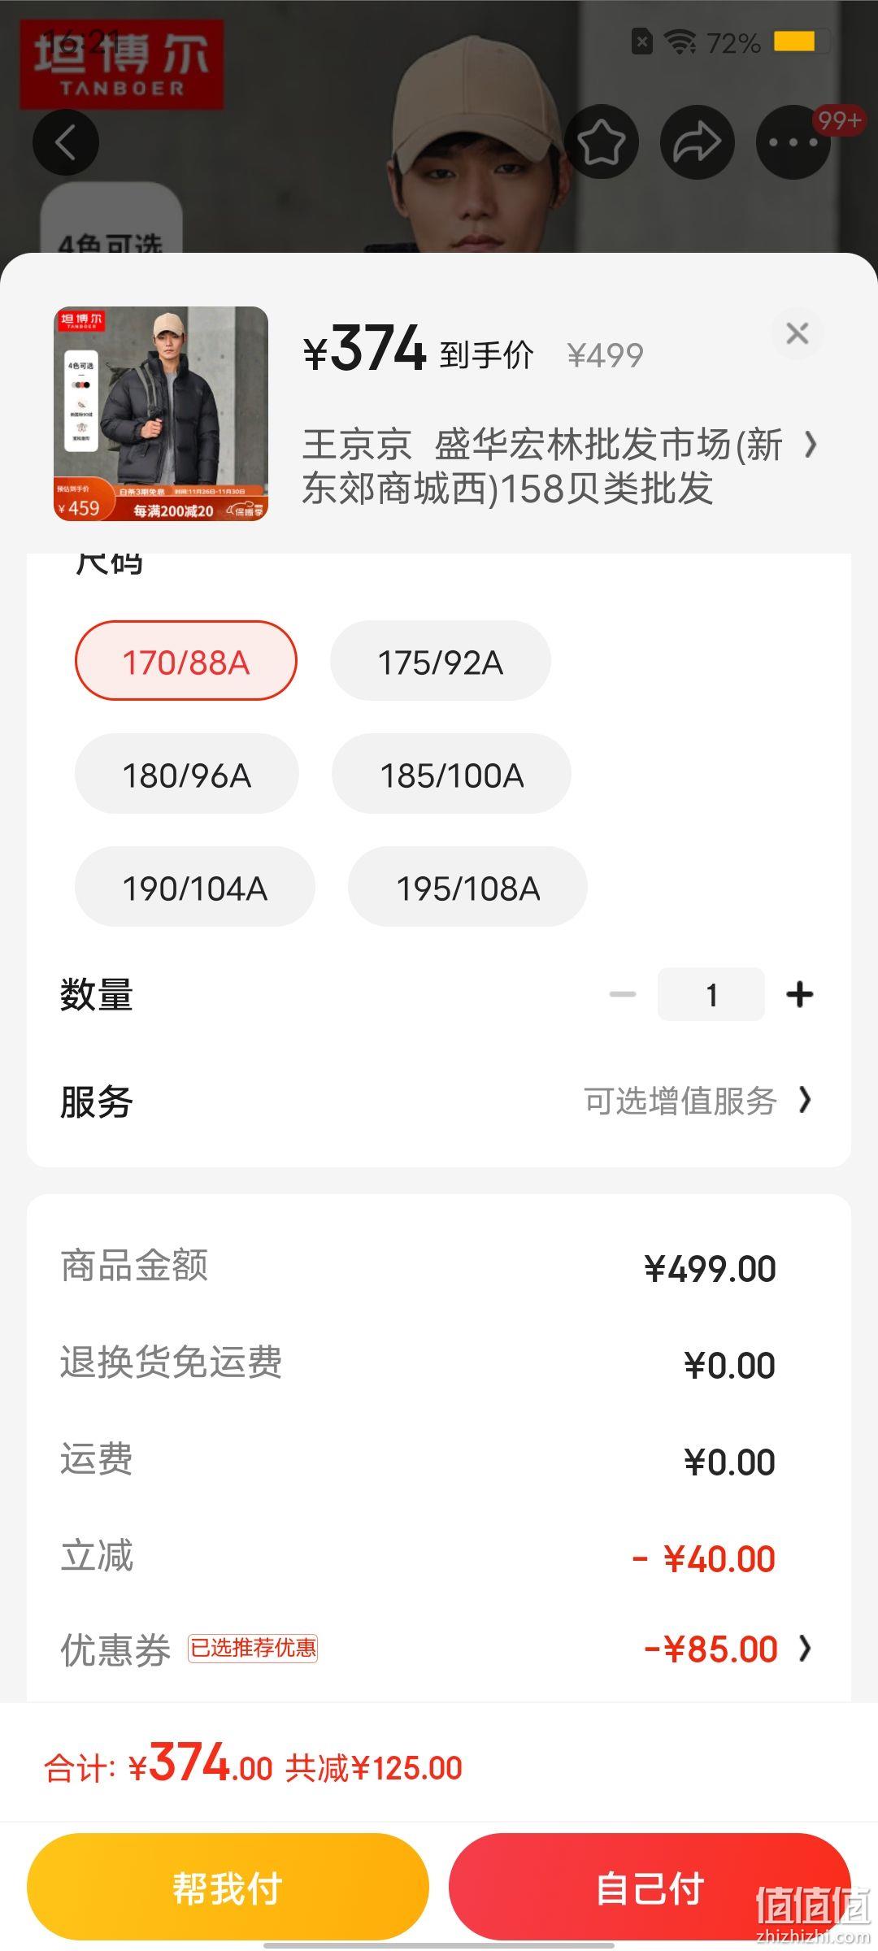
Task: Open the three-dot more menu
Action: (x=793, y=142)
